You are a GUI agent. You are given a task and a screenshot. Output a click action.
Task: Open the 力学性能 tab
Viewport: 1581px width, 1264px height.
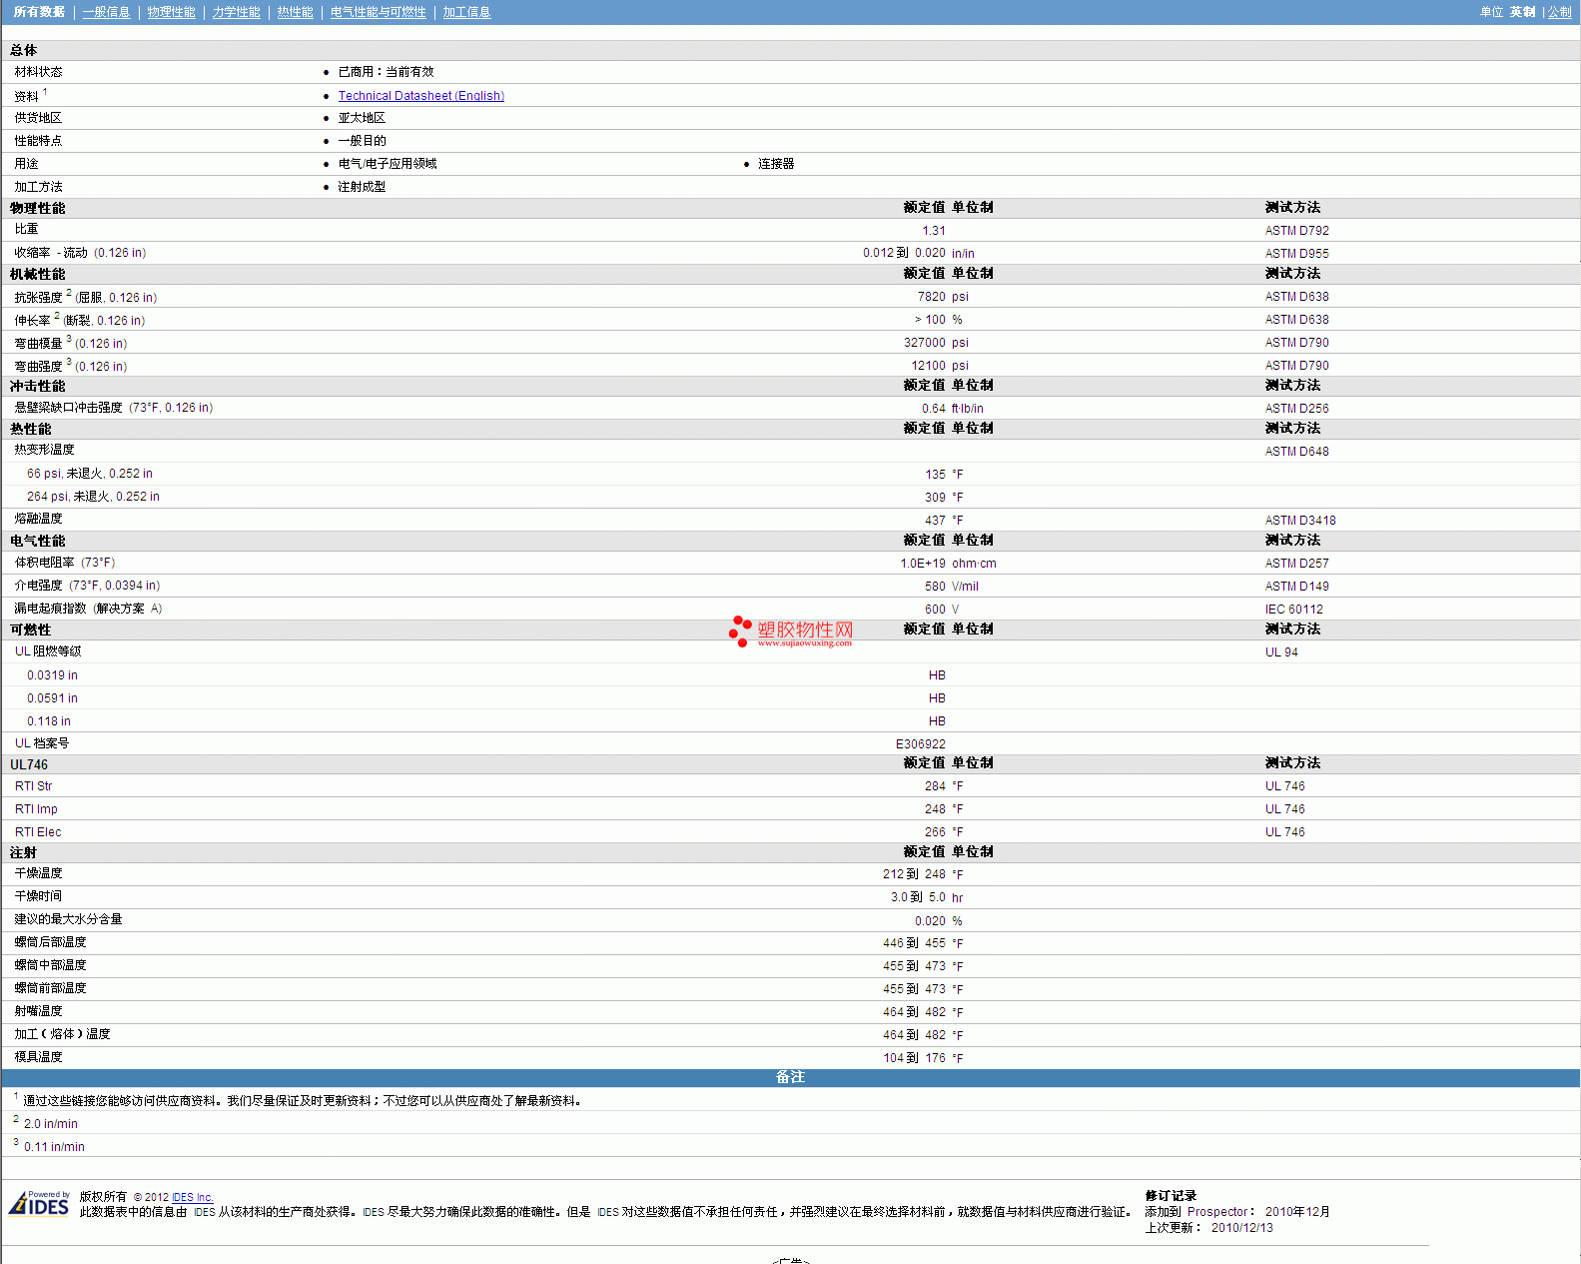pos(236,12)
